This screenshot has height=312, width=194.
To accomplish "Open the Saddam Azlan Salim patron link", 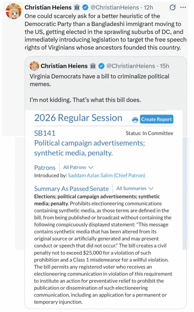I will point(106,175).
